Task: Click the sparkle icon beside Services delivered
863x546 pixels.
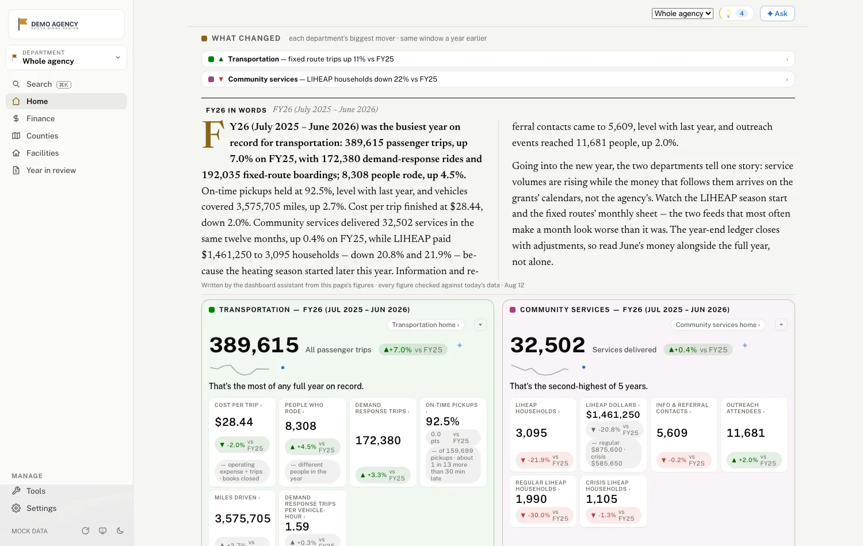Action: tap(744, 345)
